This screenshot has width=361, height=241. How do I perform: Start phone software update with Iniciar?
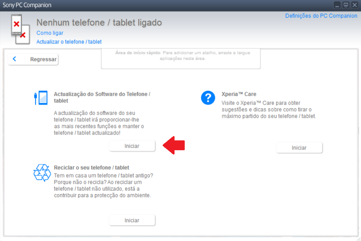(x=132, y=146)
